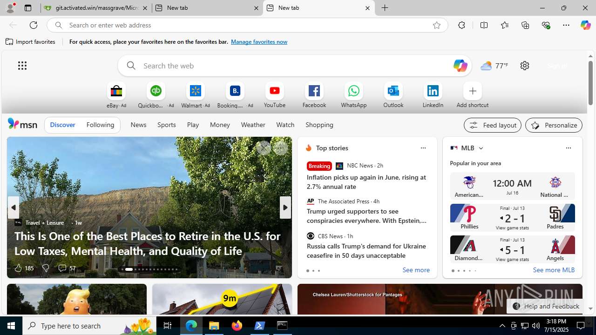
Task: Open the Money menu item
Action: coord(220,125)
